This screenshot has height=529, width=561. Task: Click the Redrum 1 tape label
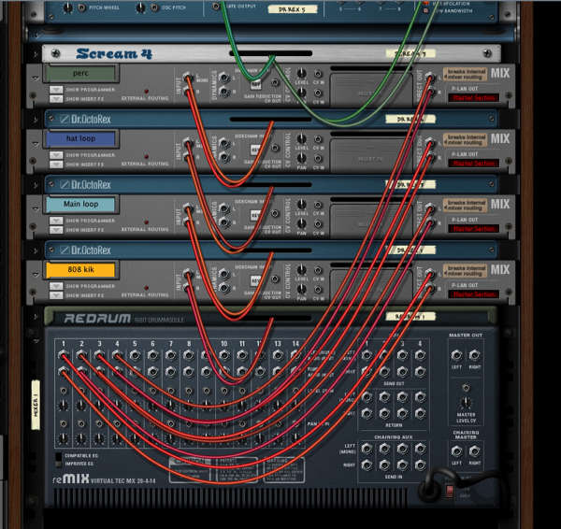tap(410, 316)
